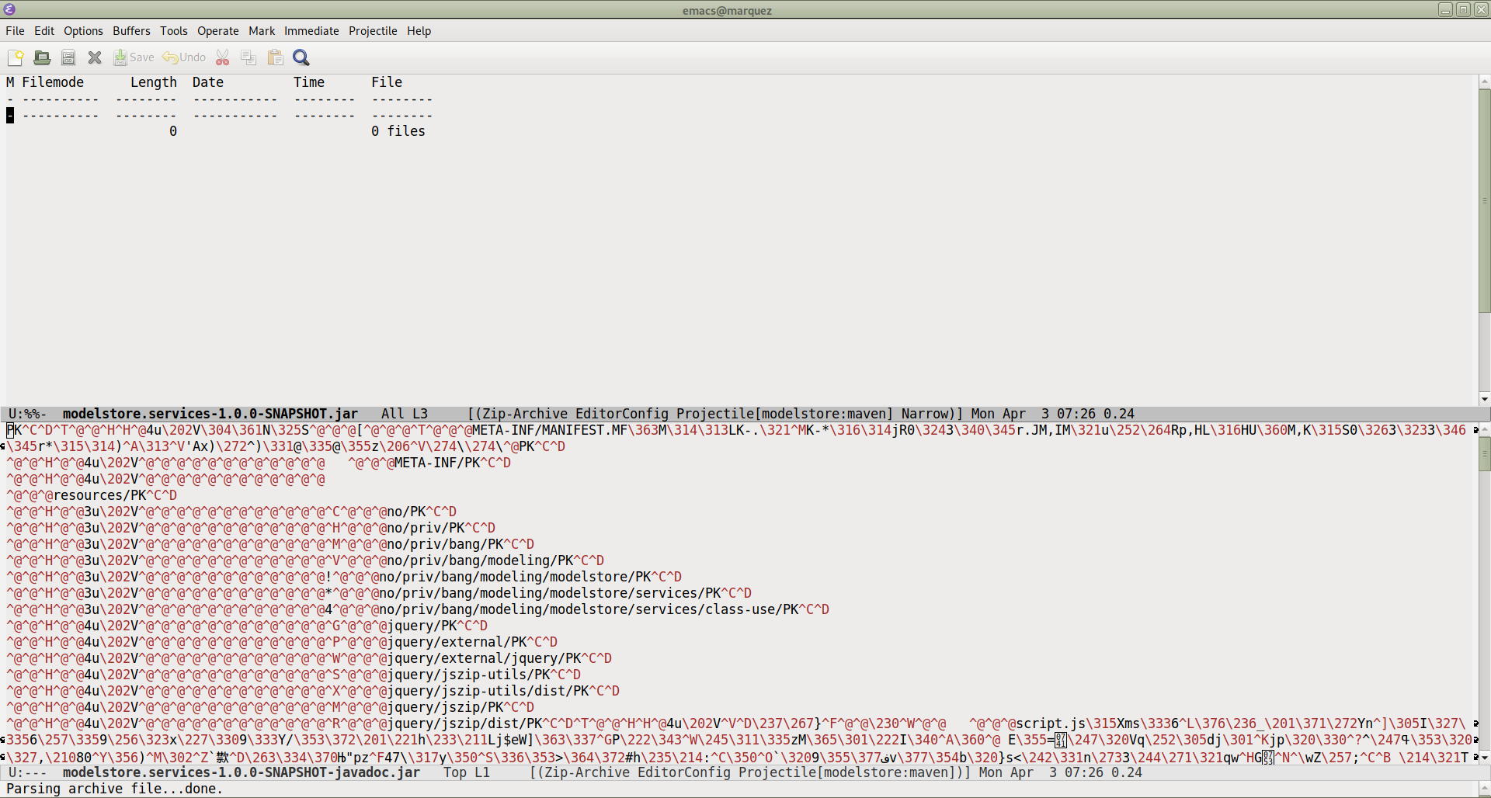1491x798 pixels.
Task: Kill the current buffer via X icon
Action: (94, 57)
